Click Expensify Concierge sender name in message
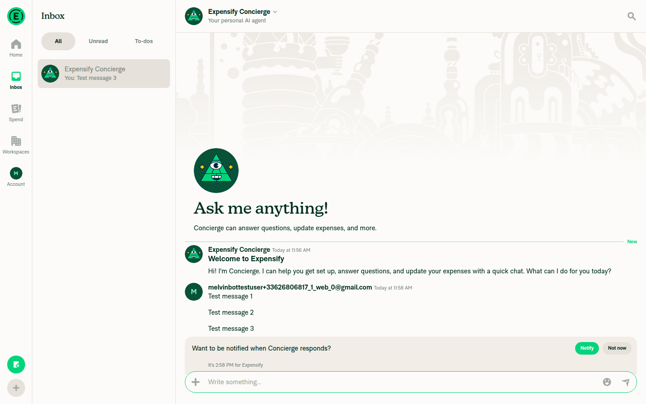 [x=239, y=250]
